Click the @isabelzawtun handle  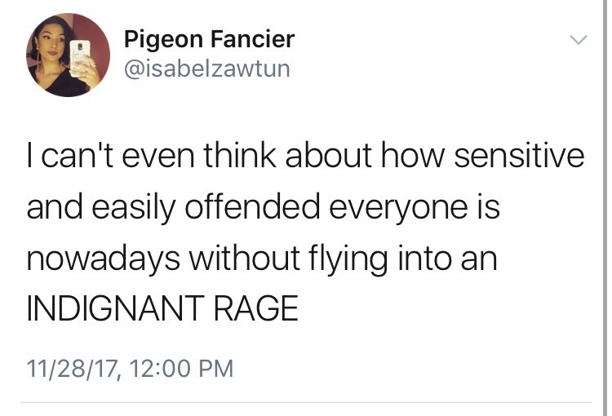206,69
